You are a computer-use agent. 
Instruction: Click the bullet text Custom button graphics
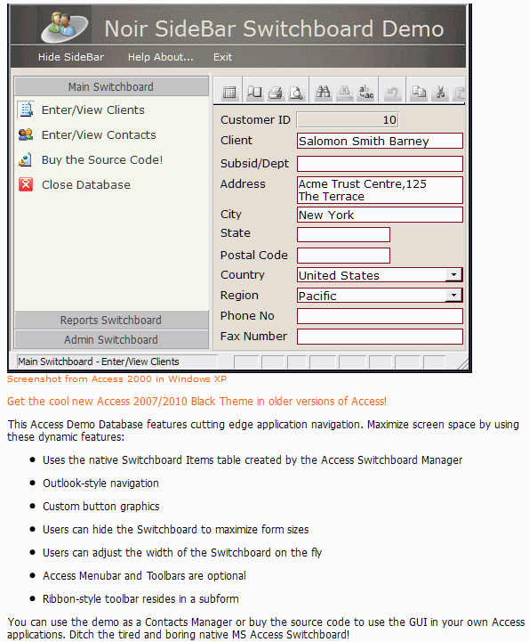pyautogui.click(x=101, y=507)
